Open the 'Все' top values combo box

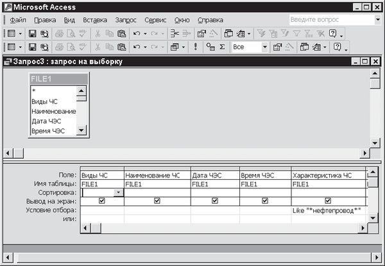click(263, 47)
